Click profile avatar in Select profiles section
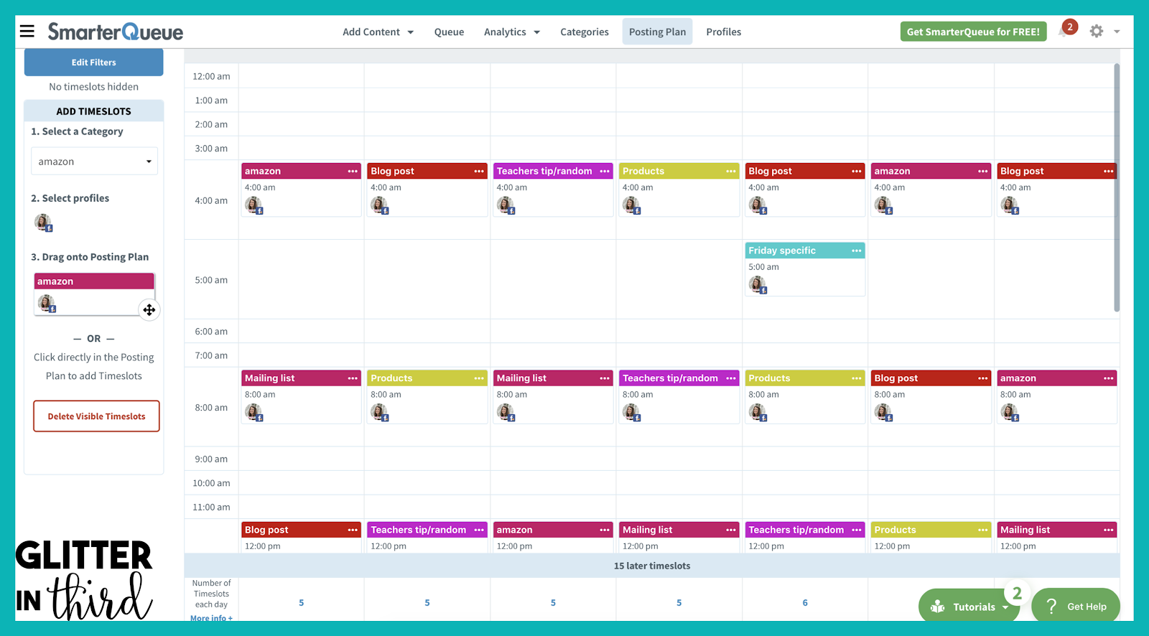 43,223
